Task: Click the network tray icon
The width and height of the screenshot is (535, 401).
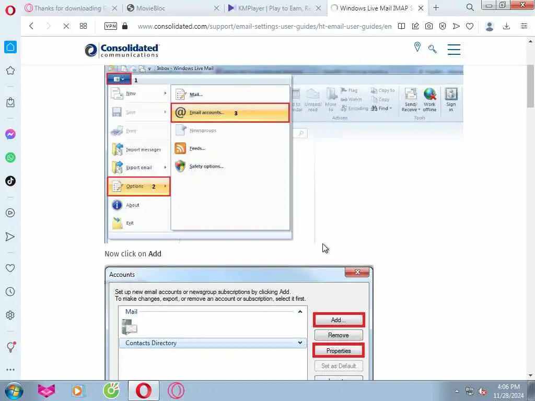Action: (x=470, y=392)
